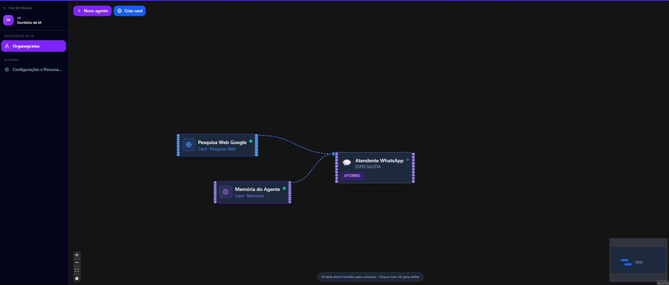Click green status dot on Memória do Agente
This screenshot has width=669, height=285.
coord(284,188)
